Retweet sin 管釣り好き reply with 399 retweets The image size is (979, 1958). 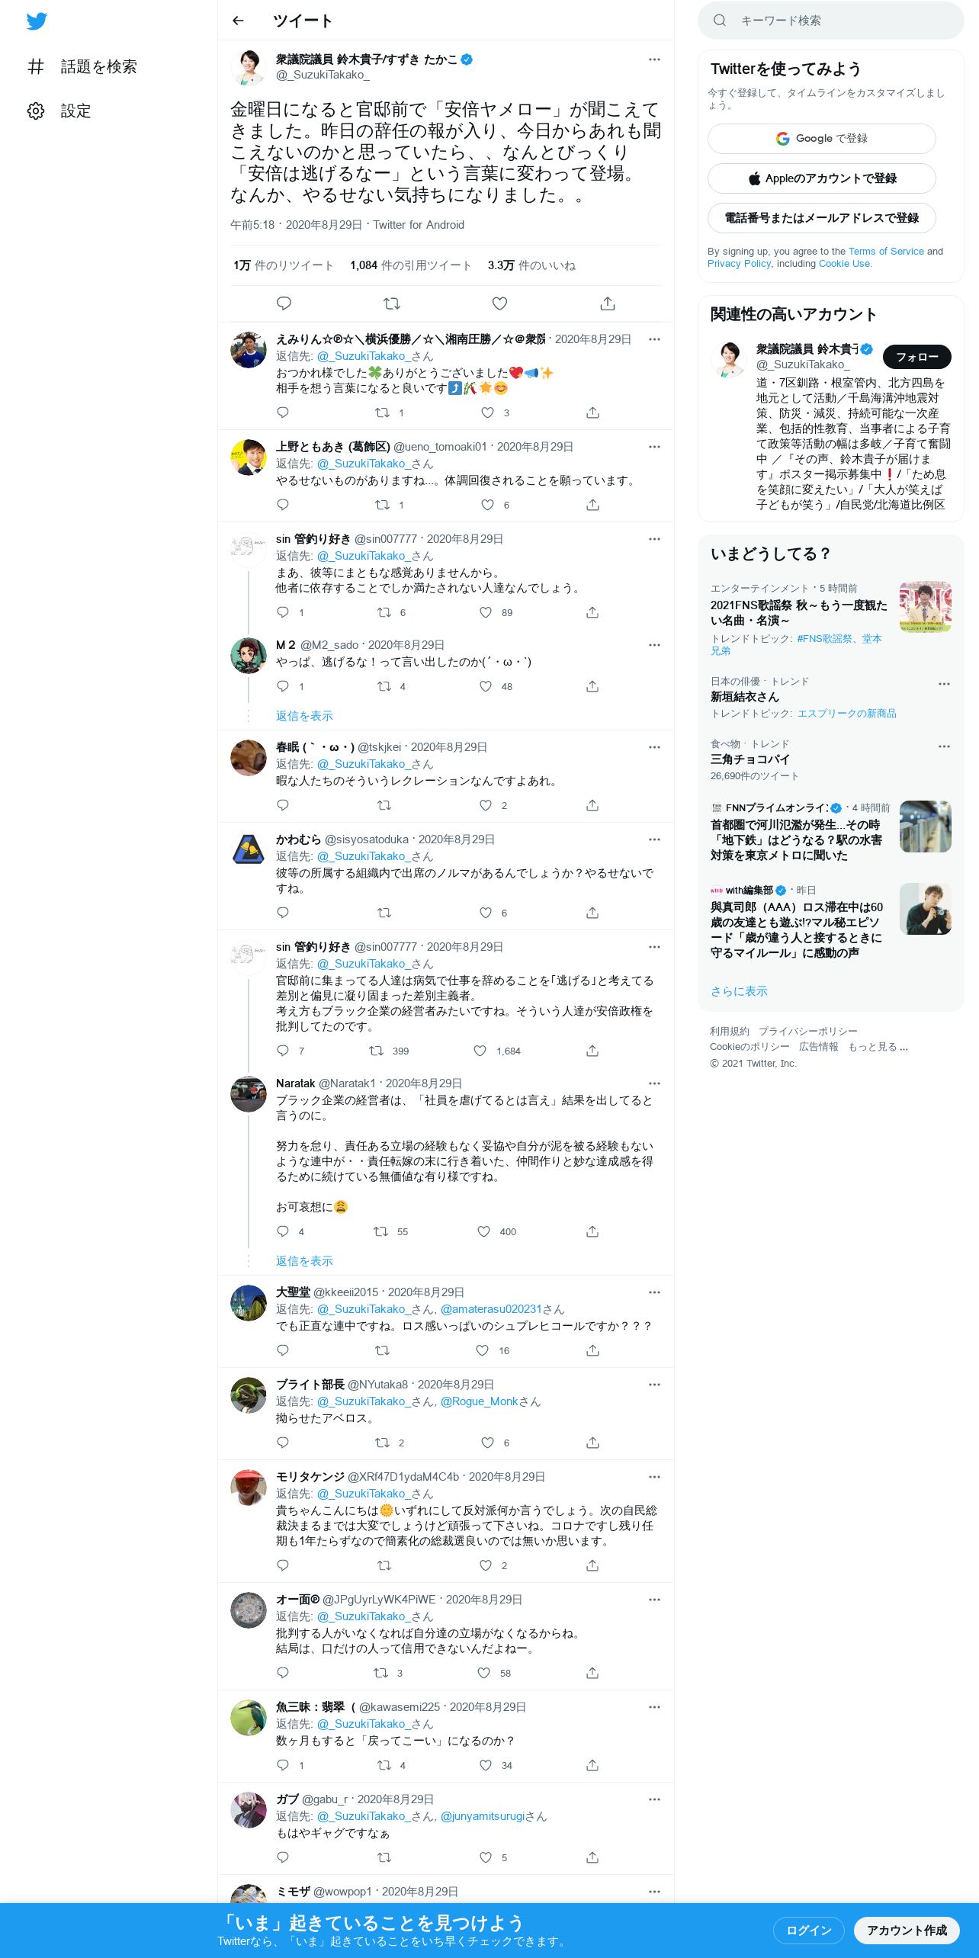click(376, 1051)
